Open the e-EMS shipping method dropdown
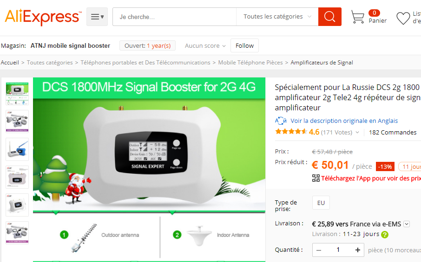The image size is (421, 262). pos(407,224)
